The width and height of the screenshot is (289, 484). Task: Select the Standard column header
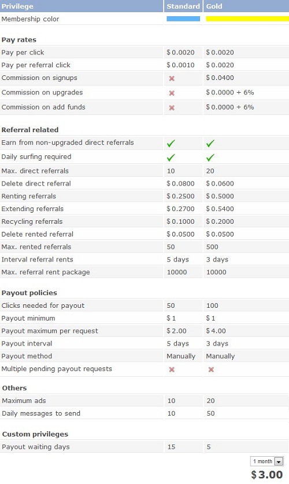point(183,6)
